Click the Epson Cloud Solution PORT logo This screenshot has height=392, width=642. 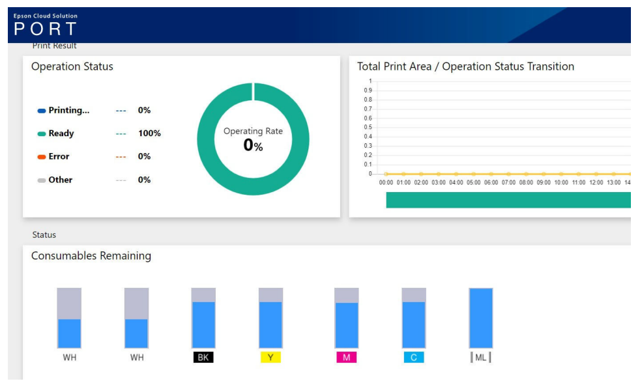point(46,25)
